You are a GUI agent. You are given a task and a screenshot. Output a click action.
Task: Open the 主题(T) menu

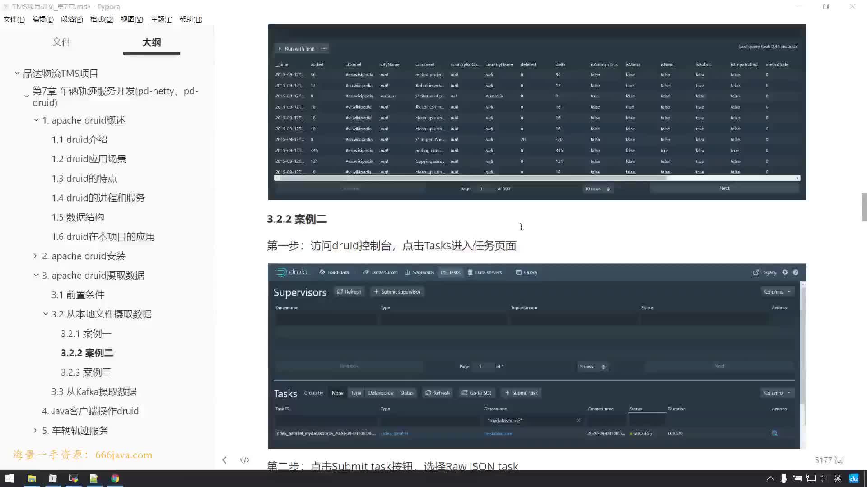tap(162, 19)
